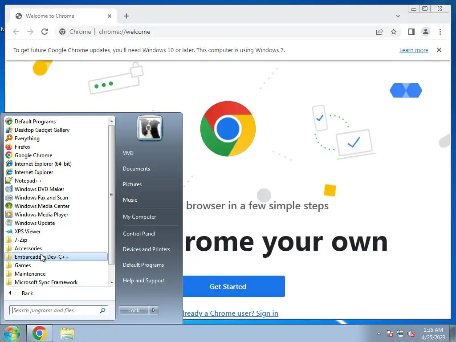Click the muted volume tray icon

pyautogui.click(x=411, y=334)
